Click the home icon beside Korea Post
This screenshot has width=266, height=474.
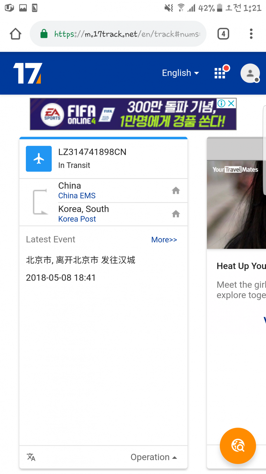(x=176, y=214)
